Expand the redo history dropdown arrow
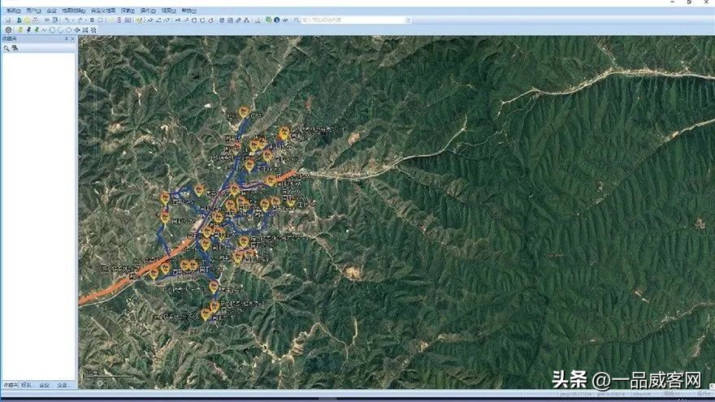 click(86, 20)
